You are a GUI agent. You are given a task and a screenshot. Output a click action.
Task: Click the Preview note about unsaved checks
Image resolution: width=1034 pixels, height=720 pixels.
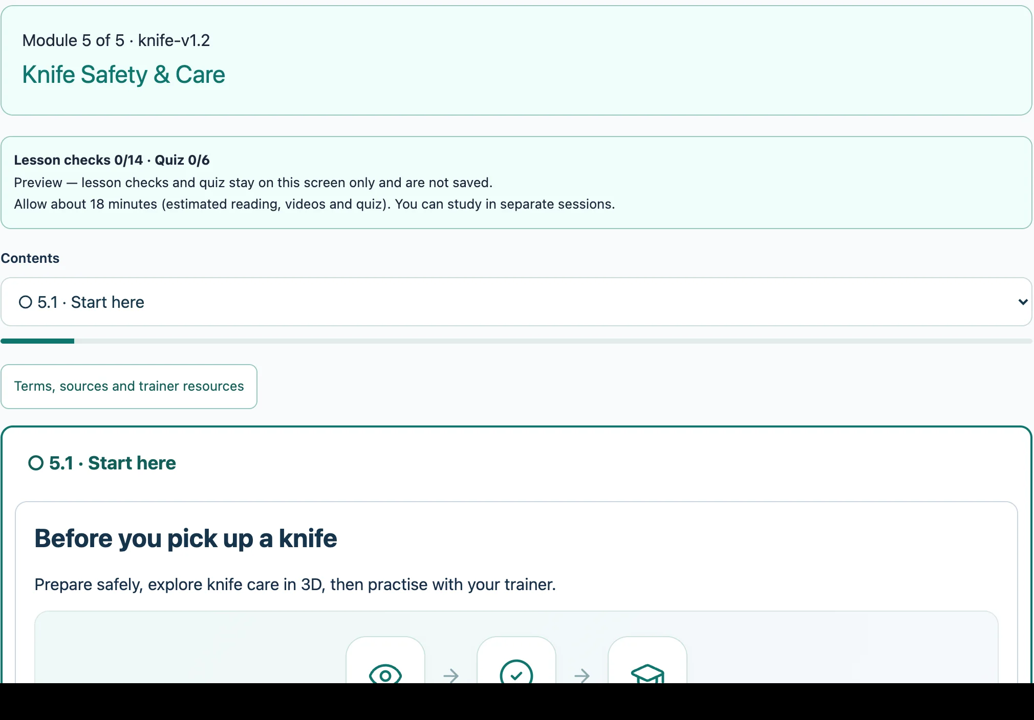click(253, 183)
